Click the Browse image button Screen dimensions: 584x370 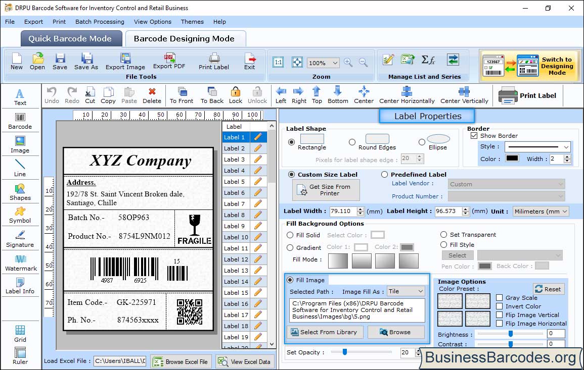point(395,332)
